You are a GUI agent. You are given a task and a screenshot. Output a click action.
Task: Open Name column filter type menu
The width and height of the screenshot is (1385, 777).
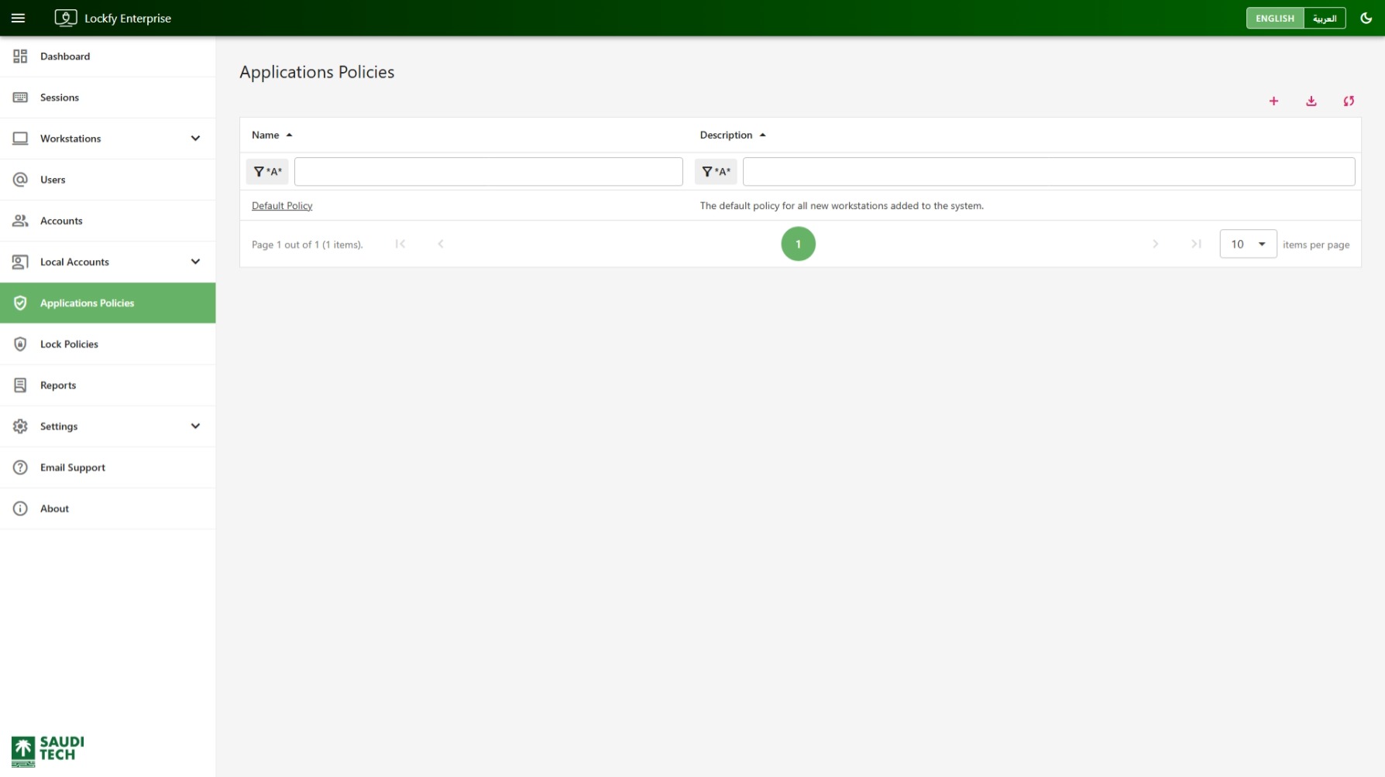(267, 172)
